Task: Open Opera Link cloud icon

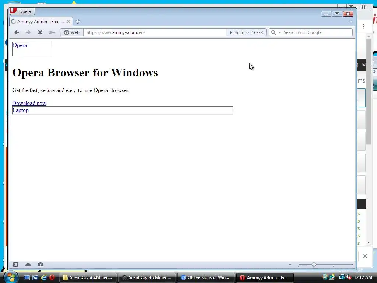Action: [28, 265]
